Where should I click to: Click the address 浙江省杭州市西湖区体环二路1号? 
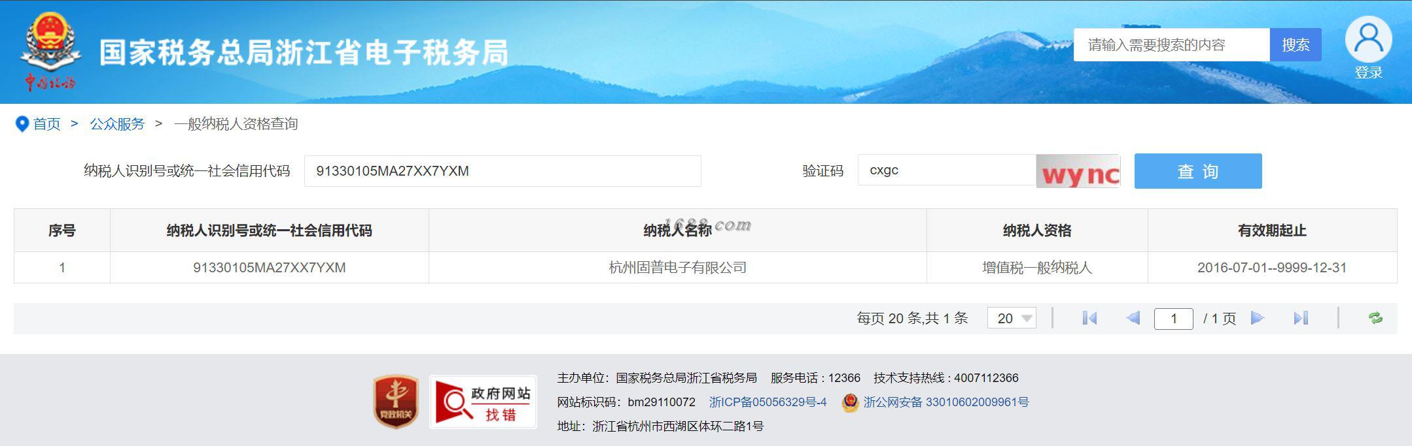tap(678, 426)
